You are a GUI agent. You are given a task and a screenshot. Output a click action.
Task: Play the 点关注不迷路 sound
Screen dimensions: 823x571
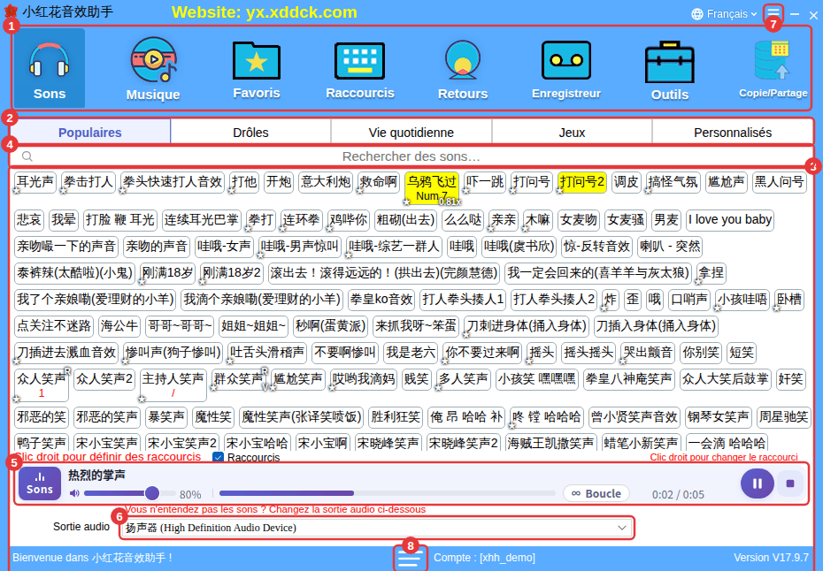[54, 325]
